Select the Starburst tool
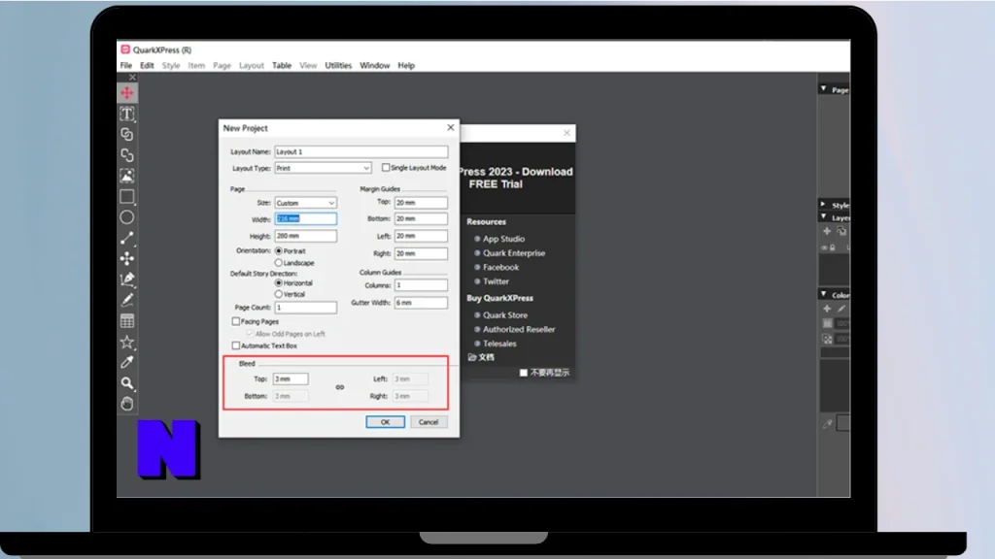 [127, 343]
